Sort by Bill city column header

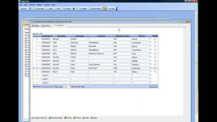(x=142, y=36)
